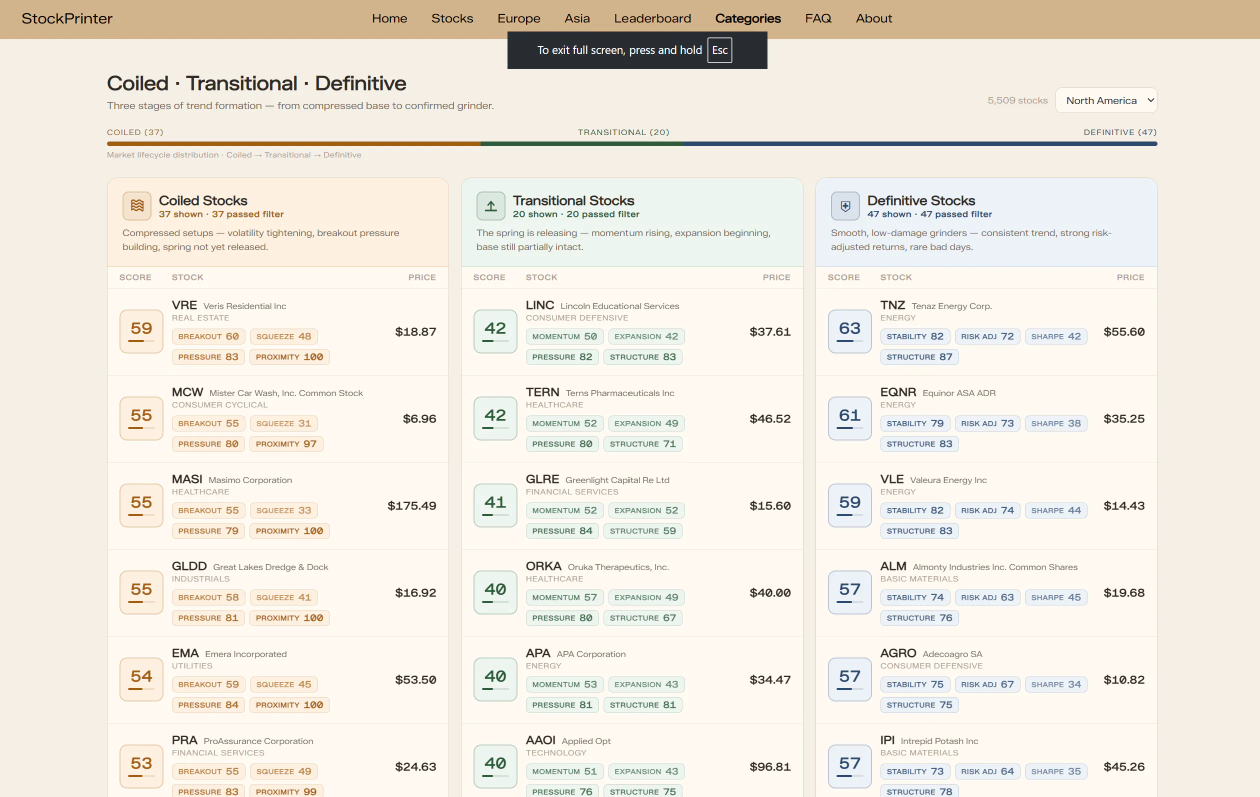Viewport: 1260px width, 797px height.
Task: Open the GLDD Great Lakes Dredge stock
Action: coord(278,592)
